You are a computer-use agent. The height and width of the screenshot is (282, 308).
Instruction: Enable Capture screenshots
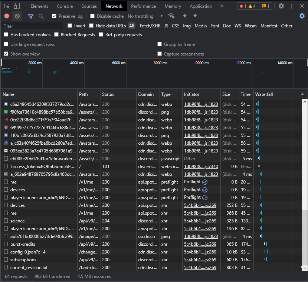tap(160, 54)
